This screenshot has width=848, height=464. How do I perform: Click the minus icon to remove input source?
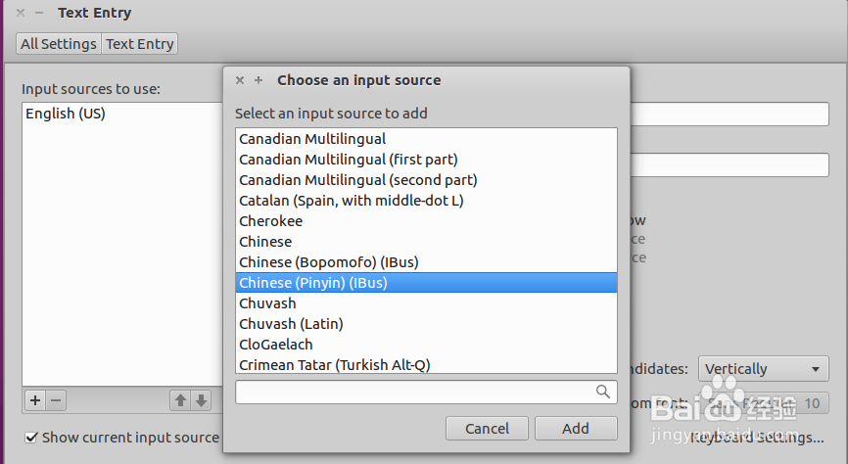click(x=56, y=399)
